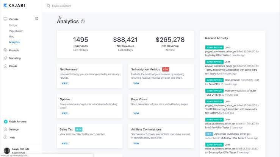This screenshot has height=157, width=280.
Task: Click the Sales Tax card title
Action: [x=66, y=129]
